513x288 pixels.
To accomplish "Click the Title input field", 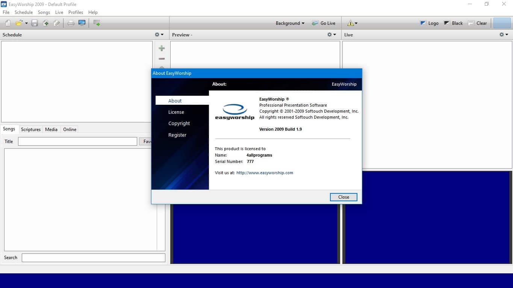I will pyautogui.click(x=77, y=142).
